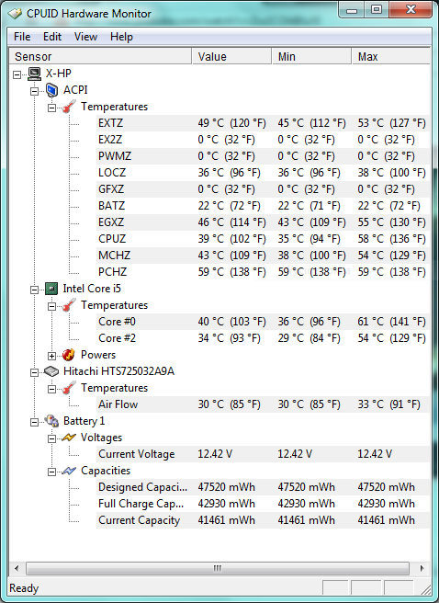Click the horizontal scrollbar thumb
This screenshot has height=603, width=439.
click(x=218, y=568)
